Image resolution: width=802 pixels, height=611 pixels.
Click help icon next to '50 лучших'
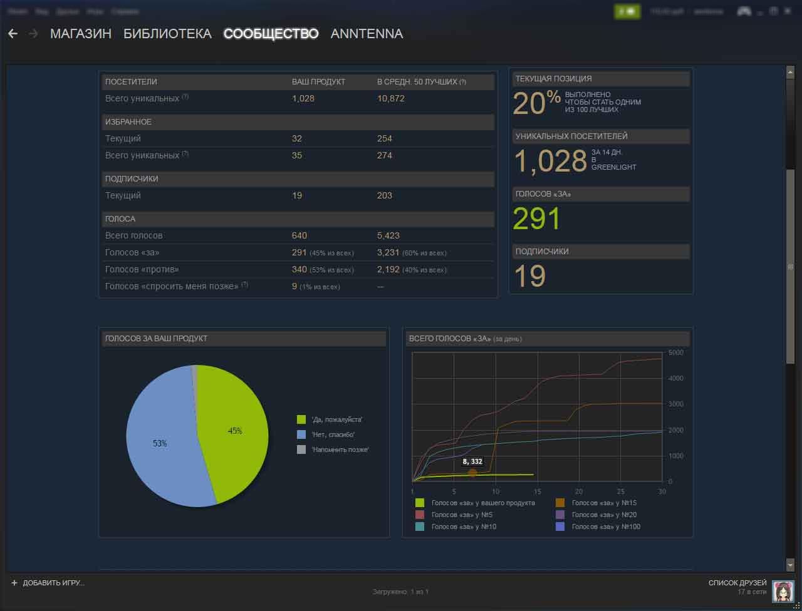(x=462, y=82)
